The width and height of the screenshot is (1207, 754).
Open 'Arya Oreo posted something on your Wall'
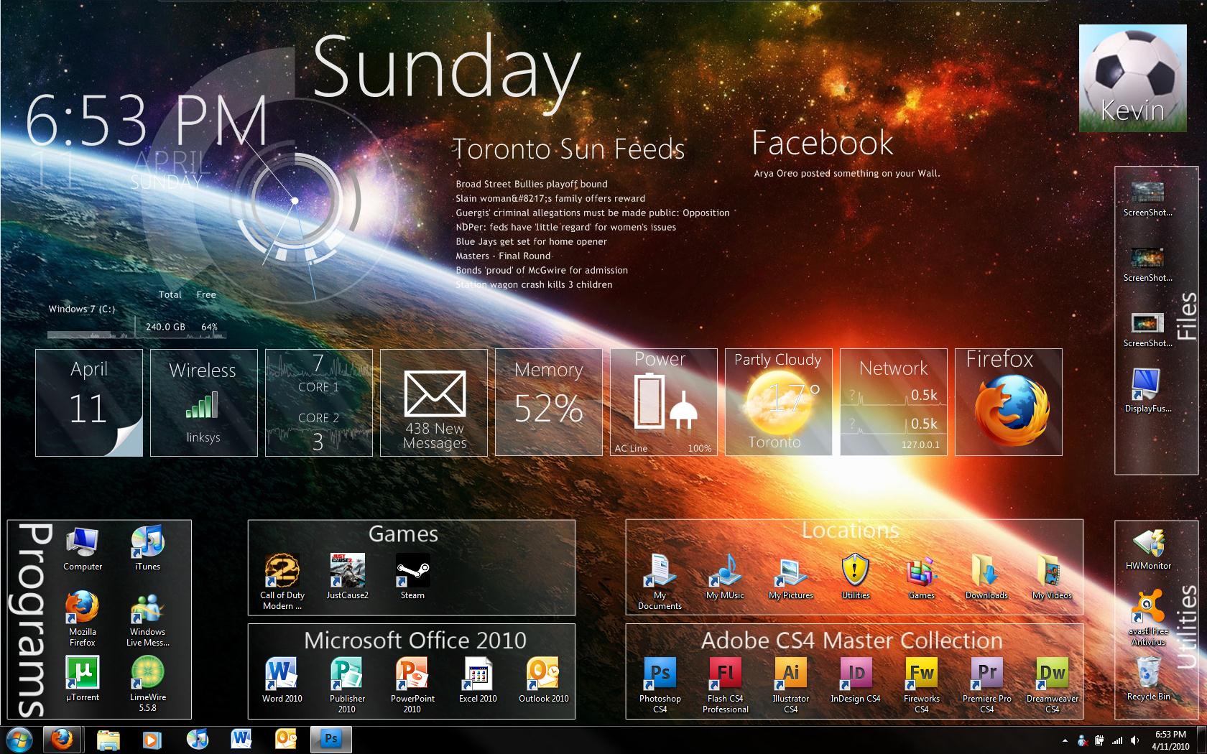(846, 173)
